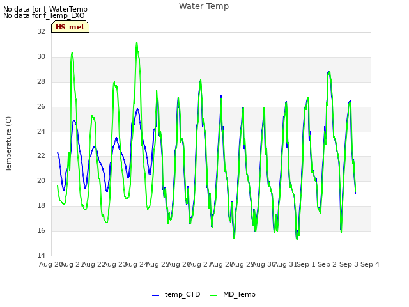Click the 16 y-axis tick label
This screenshot has width=409, height=307.
(x=41, y=230)
